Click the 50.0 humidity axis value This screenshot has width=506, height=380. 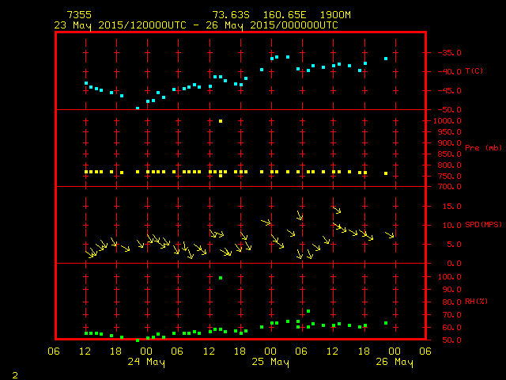[451, 340]
